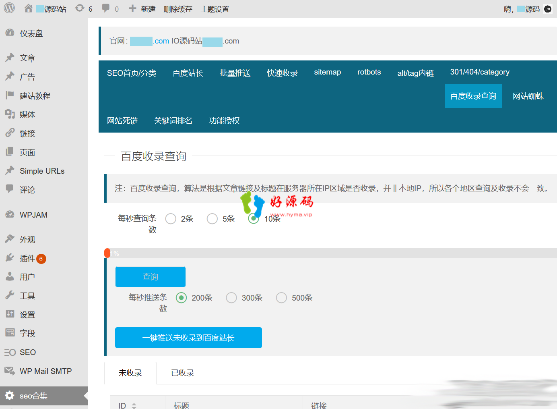Open the WordPress logo menu
This screenshot has width=557, height=409.
pos(9,8)
